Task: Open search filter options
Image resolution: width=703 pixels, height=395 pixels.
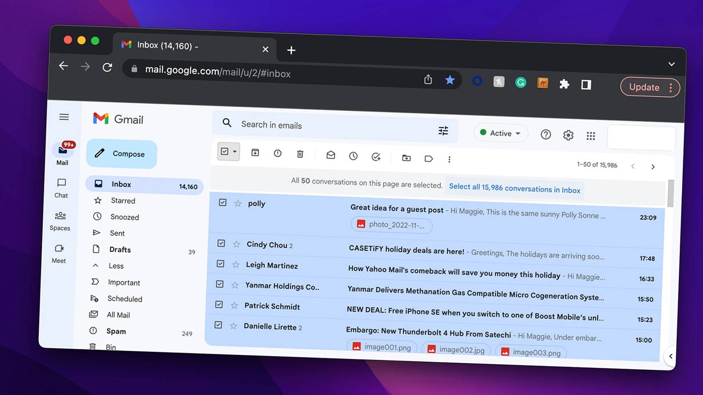Action: tap(443, 130)
